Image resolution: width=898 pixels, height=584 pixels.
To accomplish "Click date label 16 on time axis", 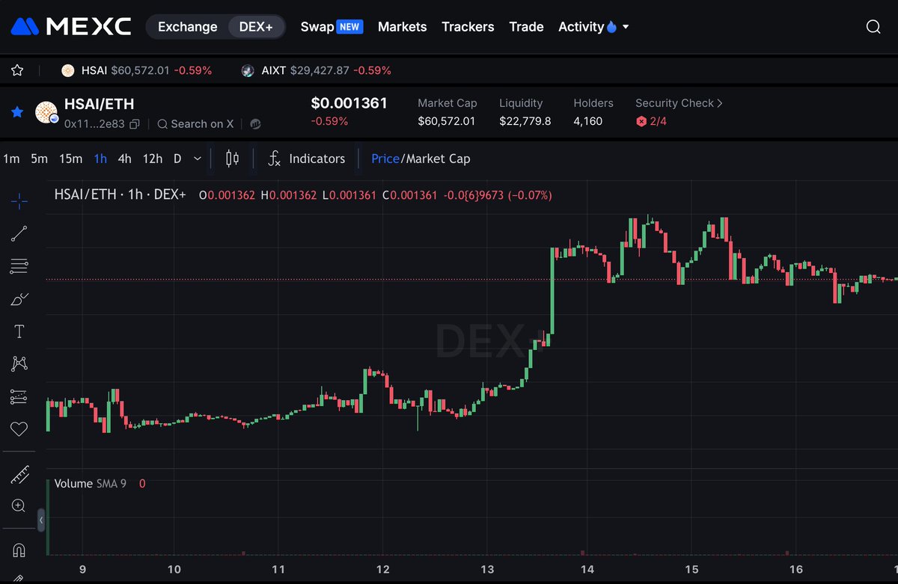I will point(796,570).
